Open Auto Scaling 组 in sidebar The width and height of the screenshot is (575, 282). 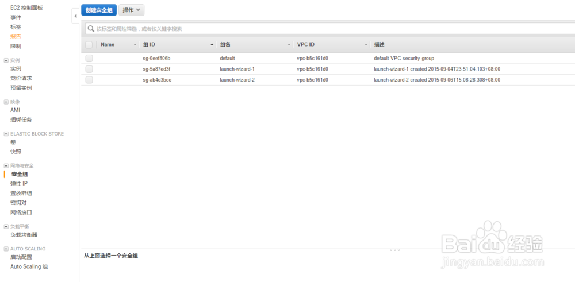[29, 266]
